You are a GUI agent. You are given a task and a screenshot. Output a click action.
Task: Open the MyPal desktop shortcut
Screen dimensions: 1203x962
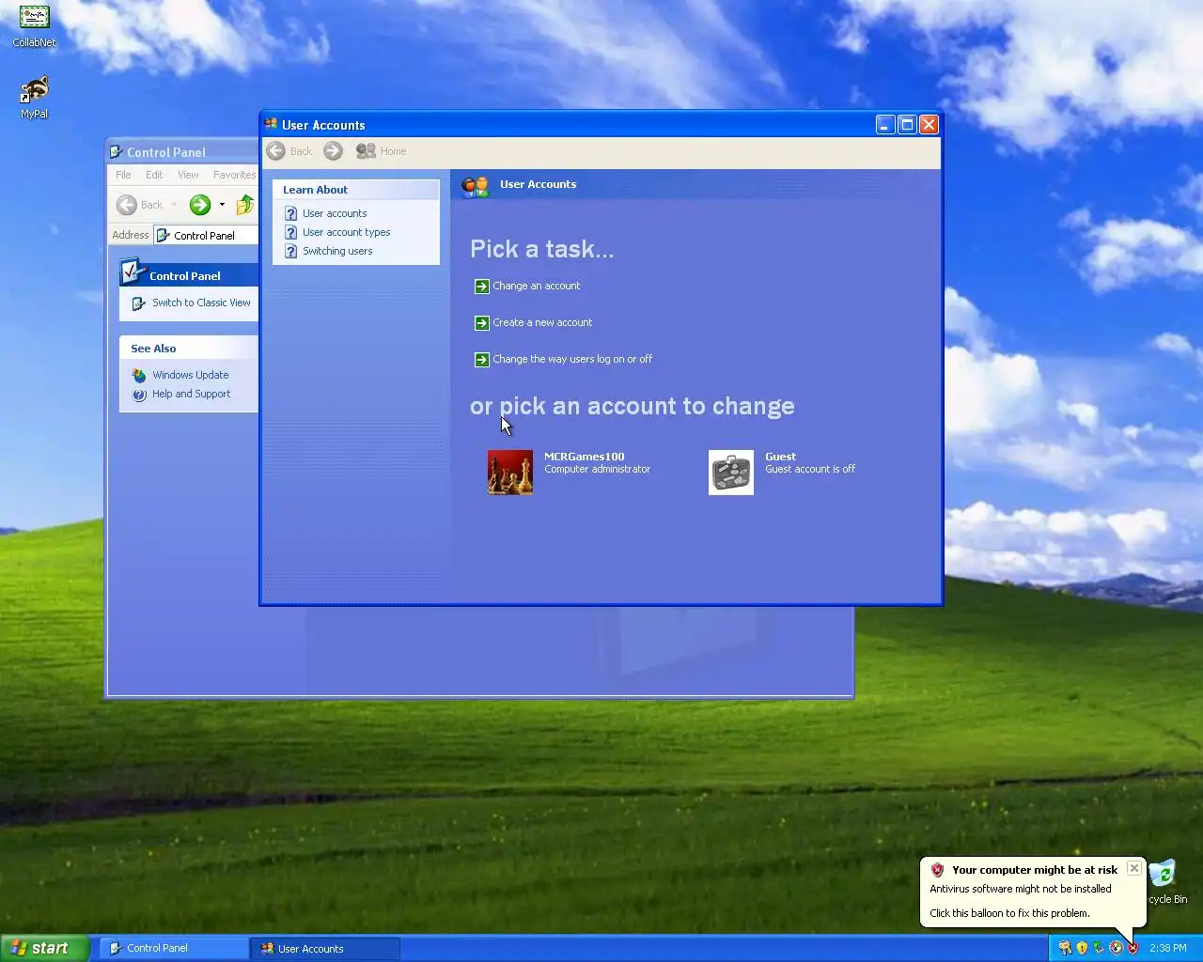(x=34, y=98)
